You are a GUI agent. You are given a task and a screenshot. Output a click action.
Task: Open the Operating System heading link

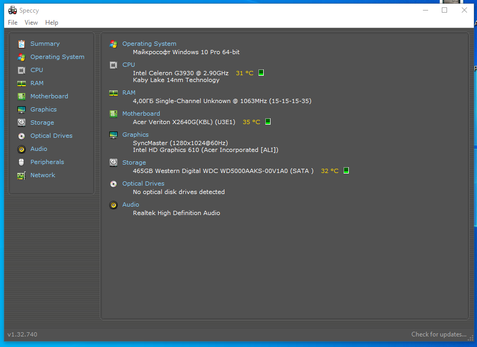pos(149,44)
